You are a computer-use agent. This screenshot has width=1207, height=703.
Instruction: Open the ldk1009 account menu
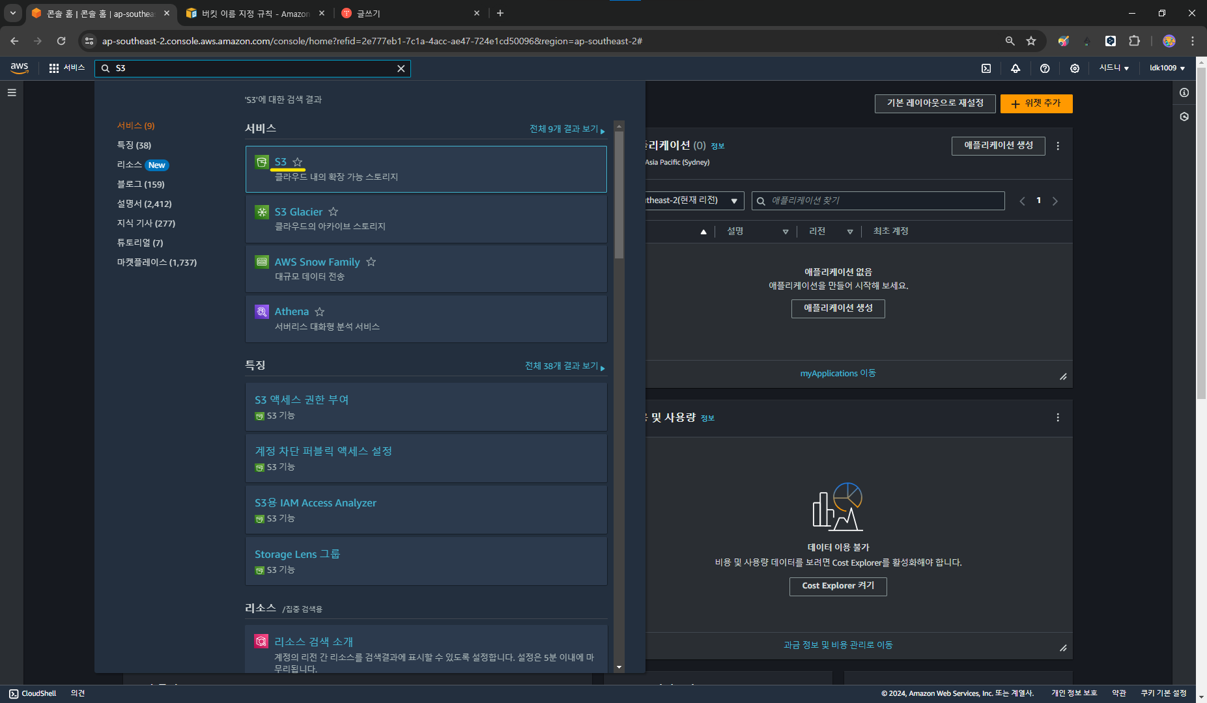pos(1167,68)
